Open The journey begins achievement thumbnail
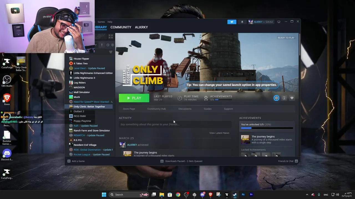Viewport: 355px width, 199px height. [x=245, y=139]
